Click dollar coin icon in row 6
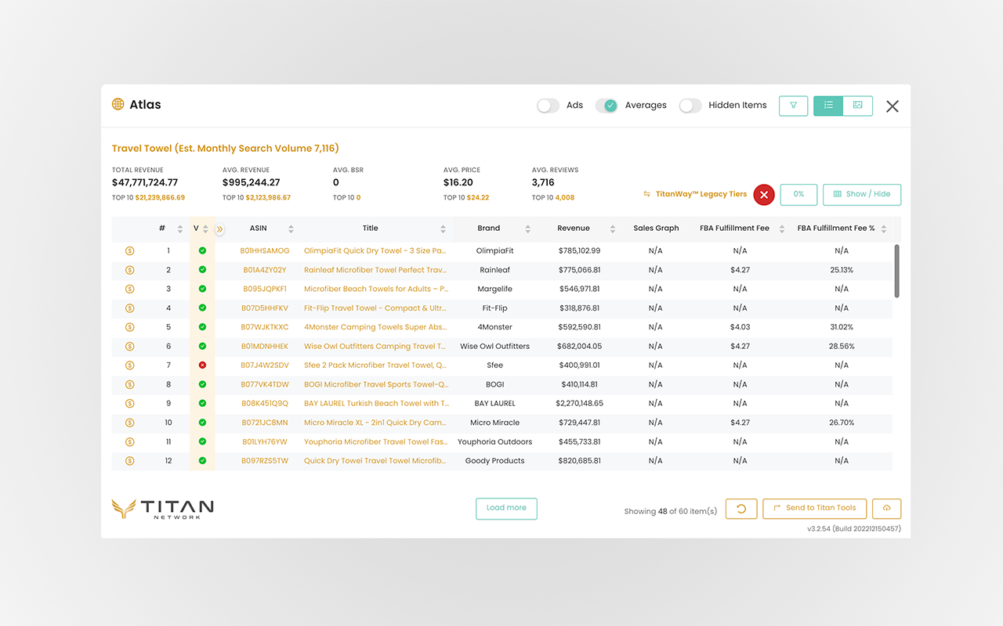This screenshot has height=626, width=1003. (x=130, y=347)
